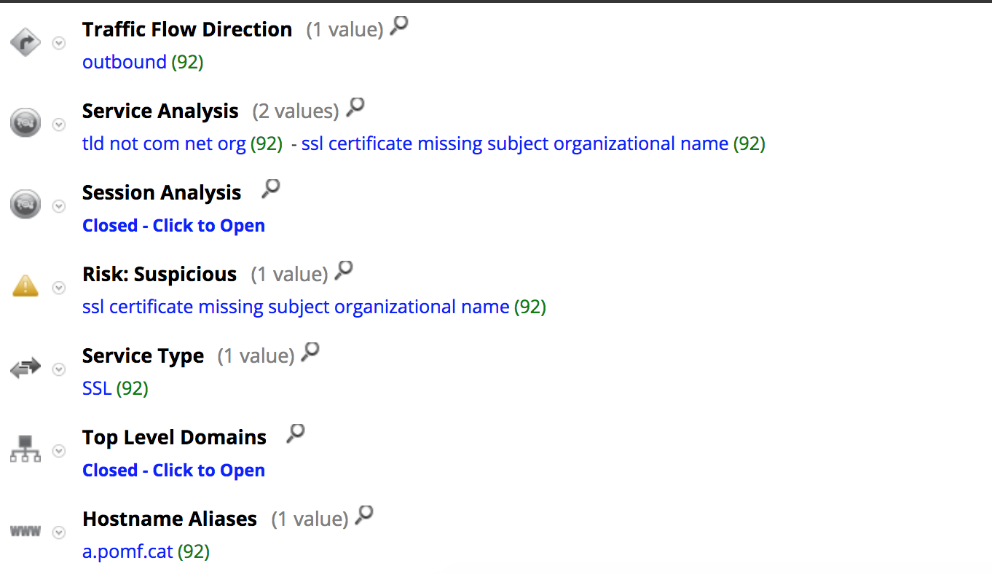The image size is (992, 574).
Task: Toggle the Session Analysis section open
Action: [173, 225]
